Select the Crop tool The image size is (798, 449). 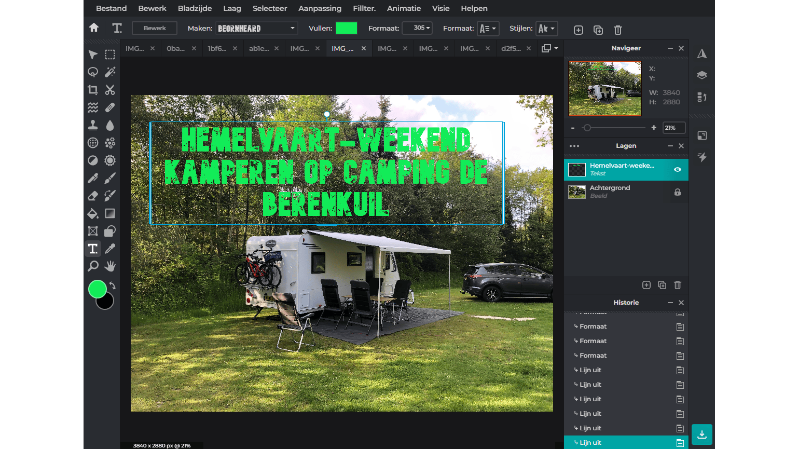pos(93,90)
